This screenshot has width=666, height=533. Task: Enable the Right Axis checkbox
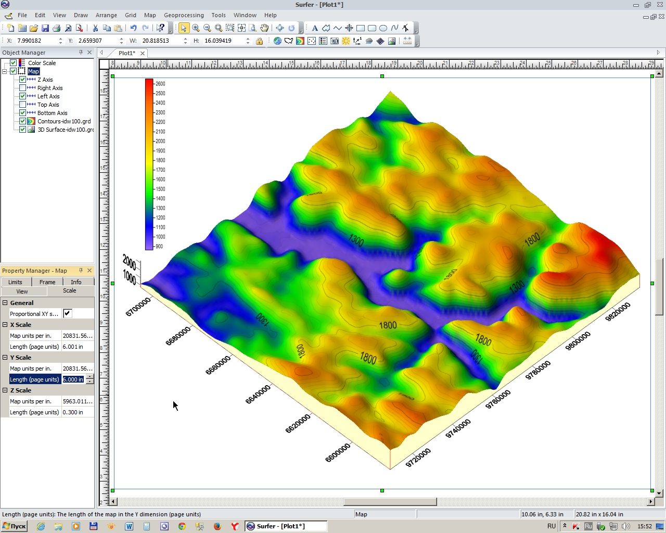point(22,88)
